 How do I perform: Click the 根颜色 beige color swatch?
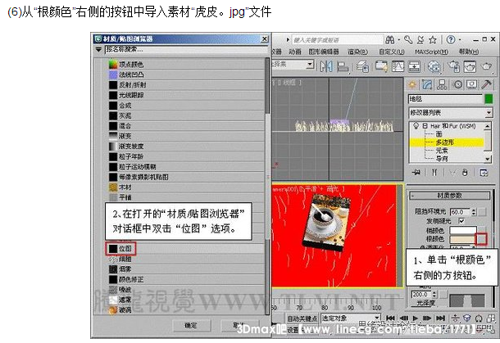coord(463,239)
